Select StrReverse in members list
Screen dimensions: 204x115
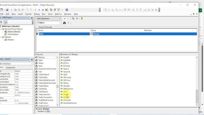(68, 89)
